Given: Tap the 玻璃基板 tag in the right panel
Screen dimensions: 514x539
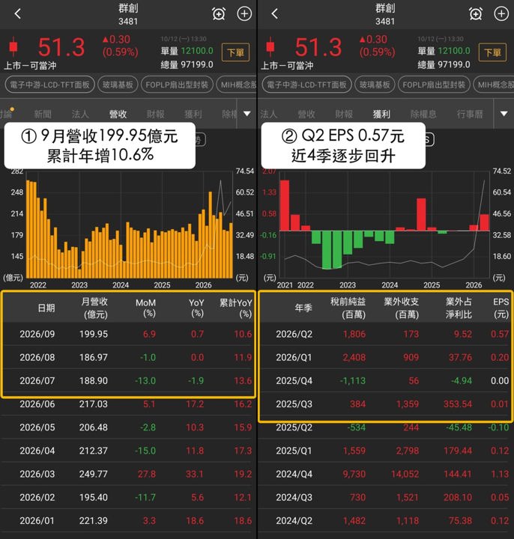Looking at the screenshot, I should click(375, 85).
